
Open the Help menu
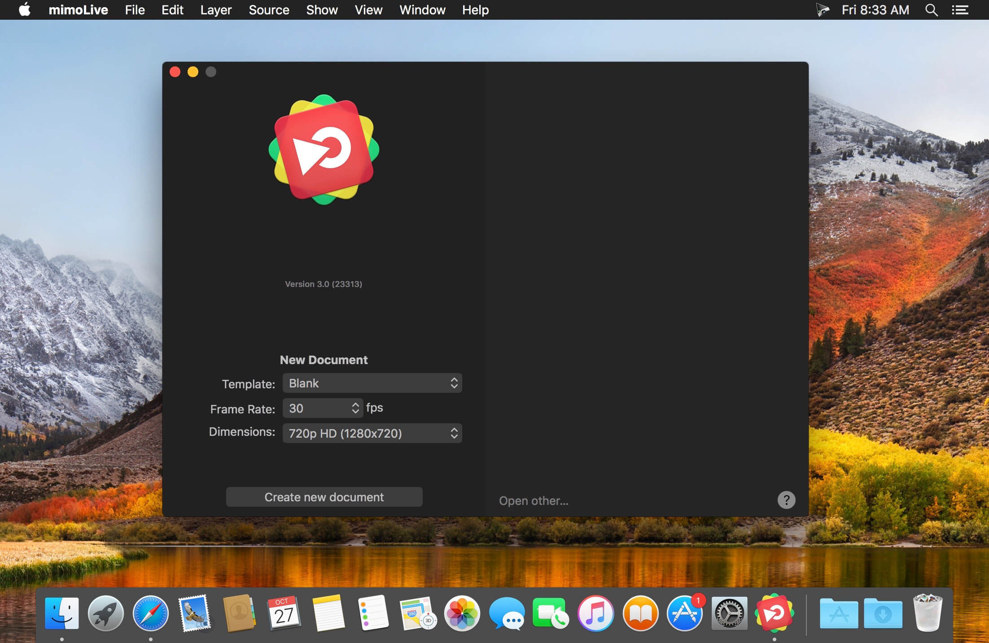pyautogui.click(x=475, y=10)
